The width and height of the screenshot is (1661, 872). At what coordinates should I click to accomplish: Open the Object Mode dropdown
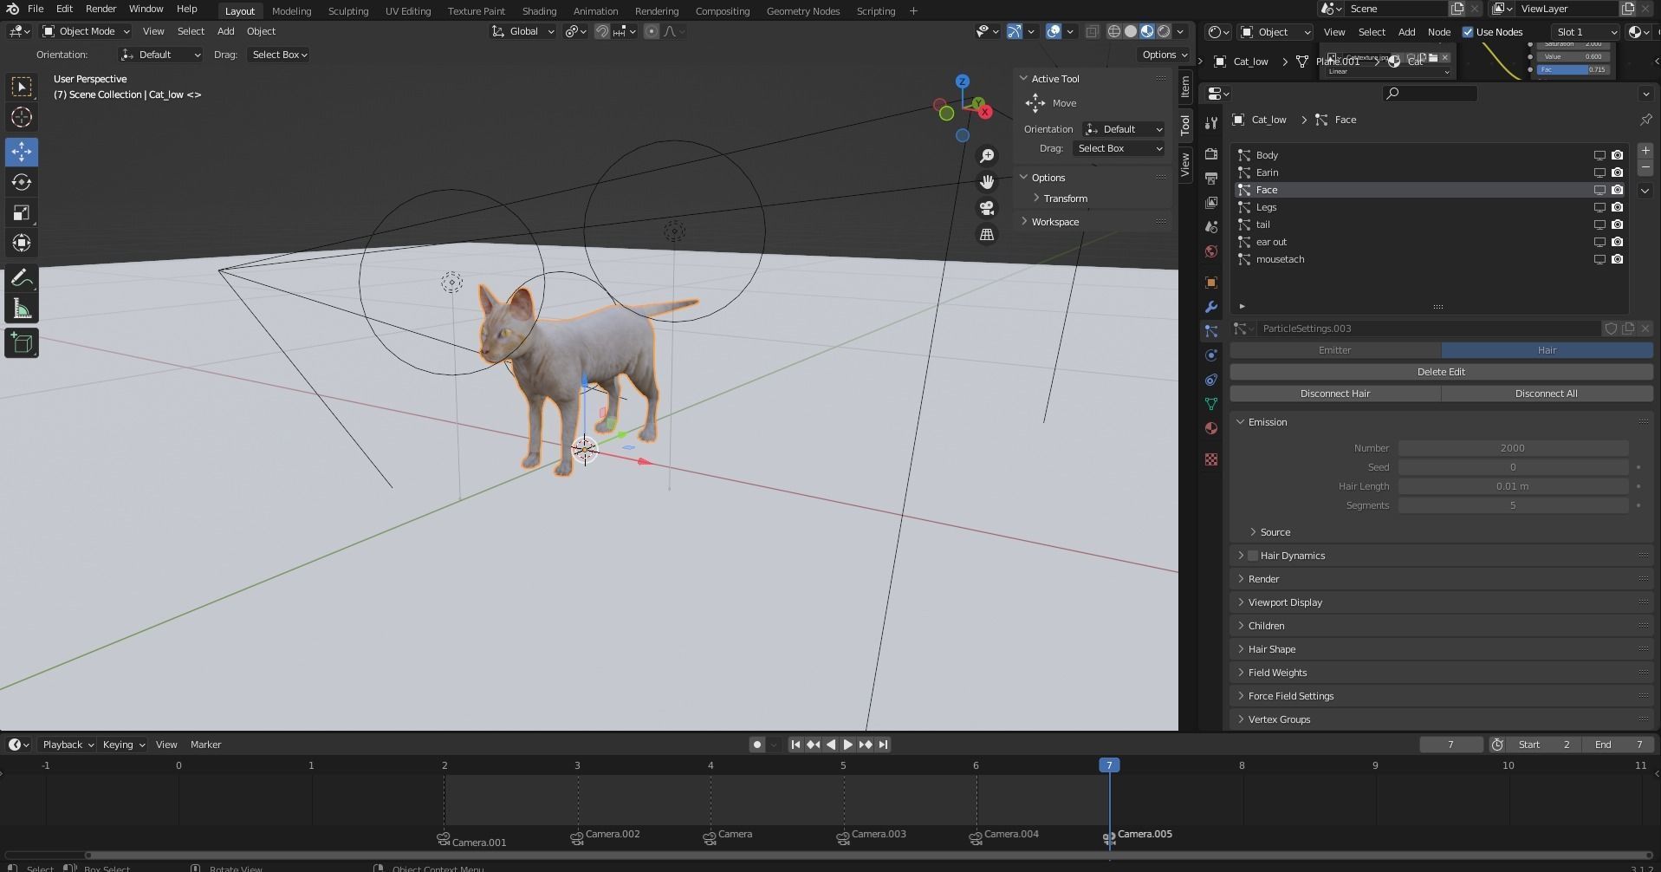pos(86,31)
